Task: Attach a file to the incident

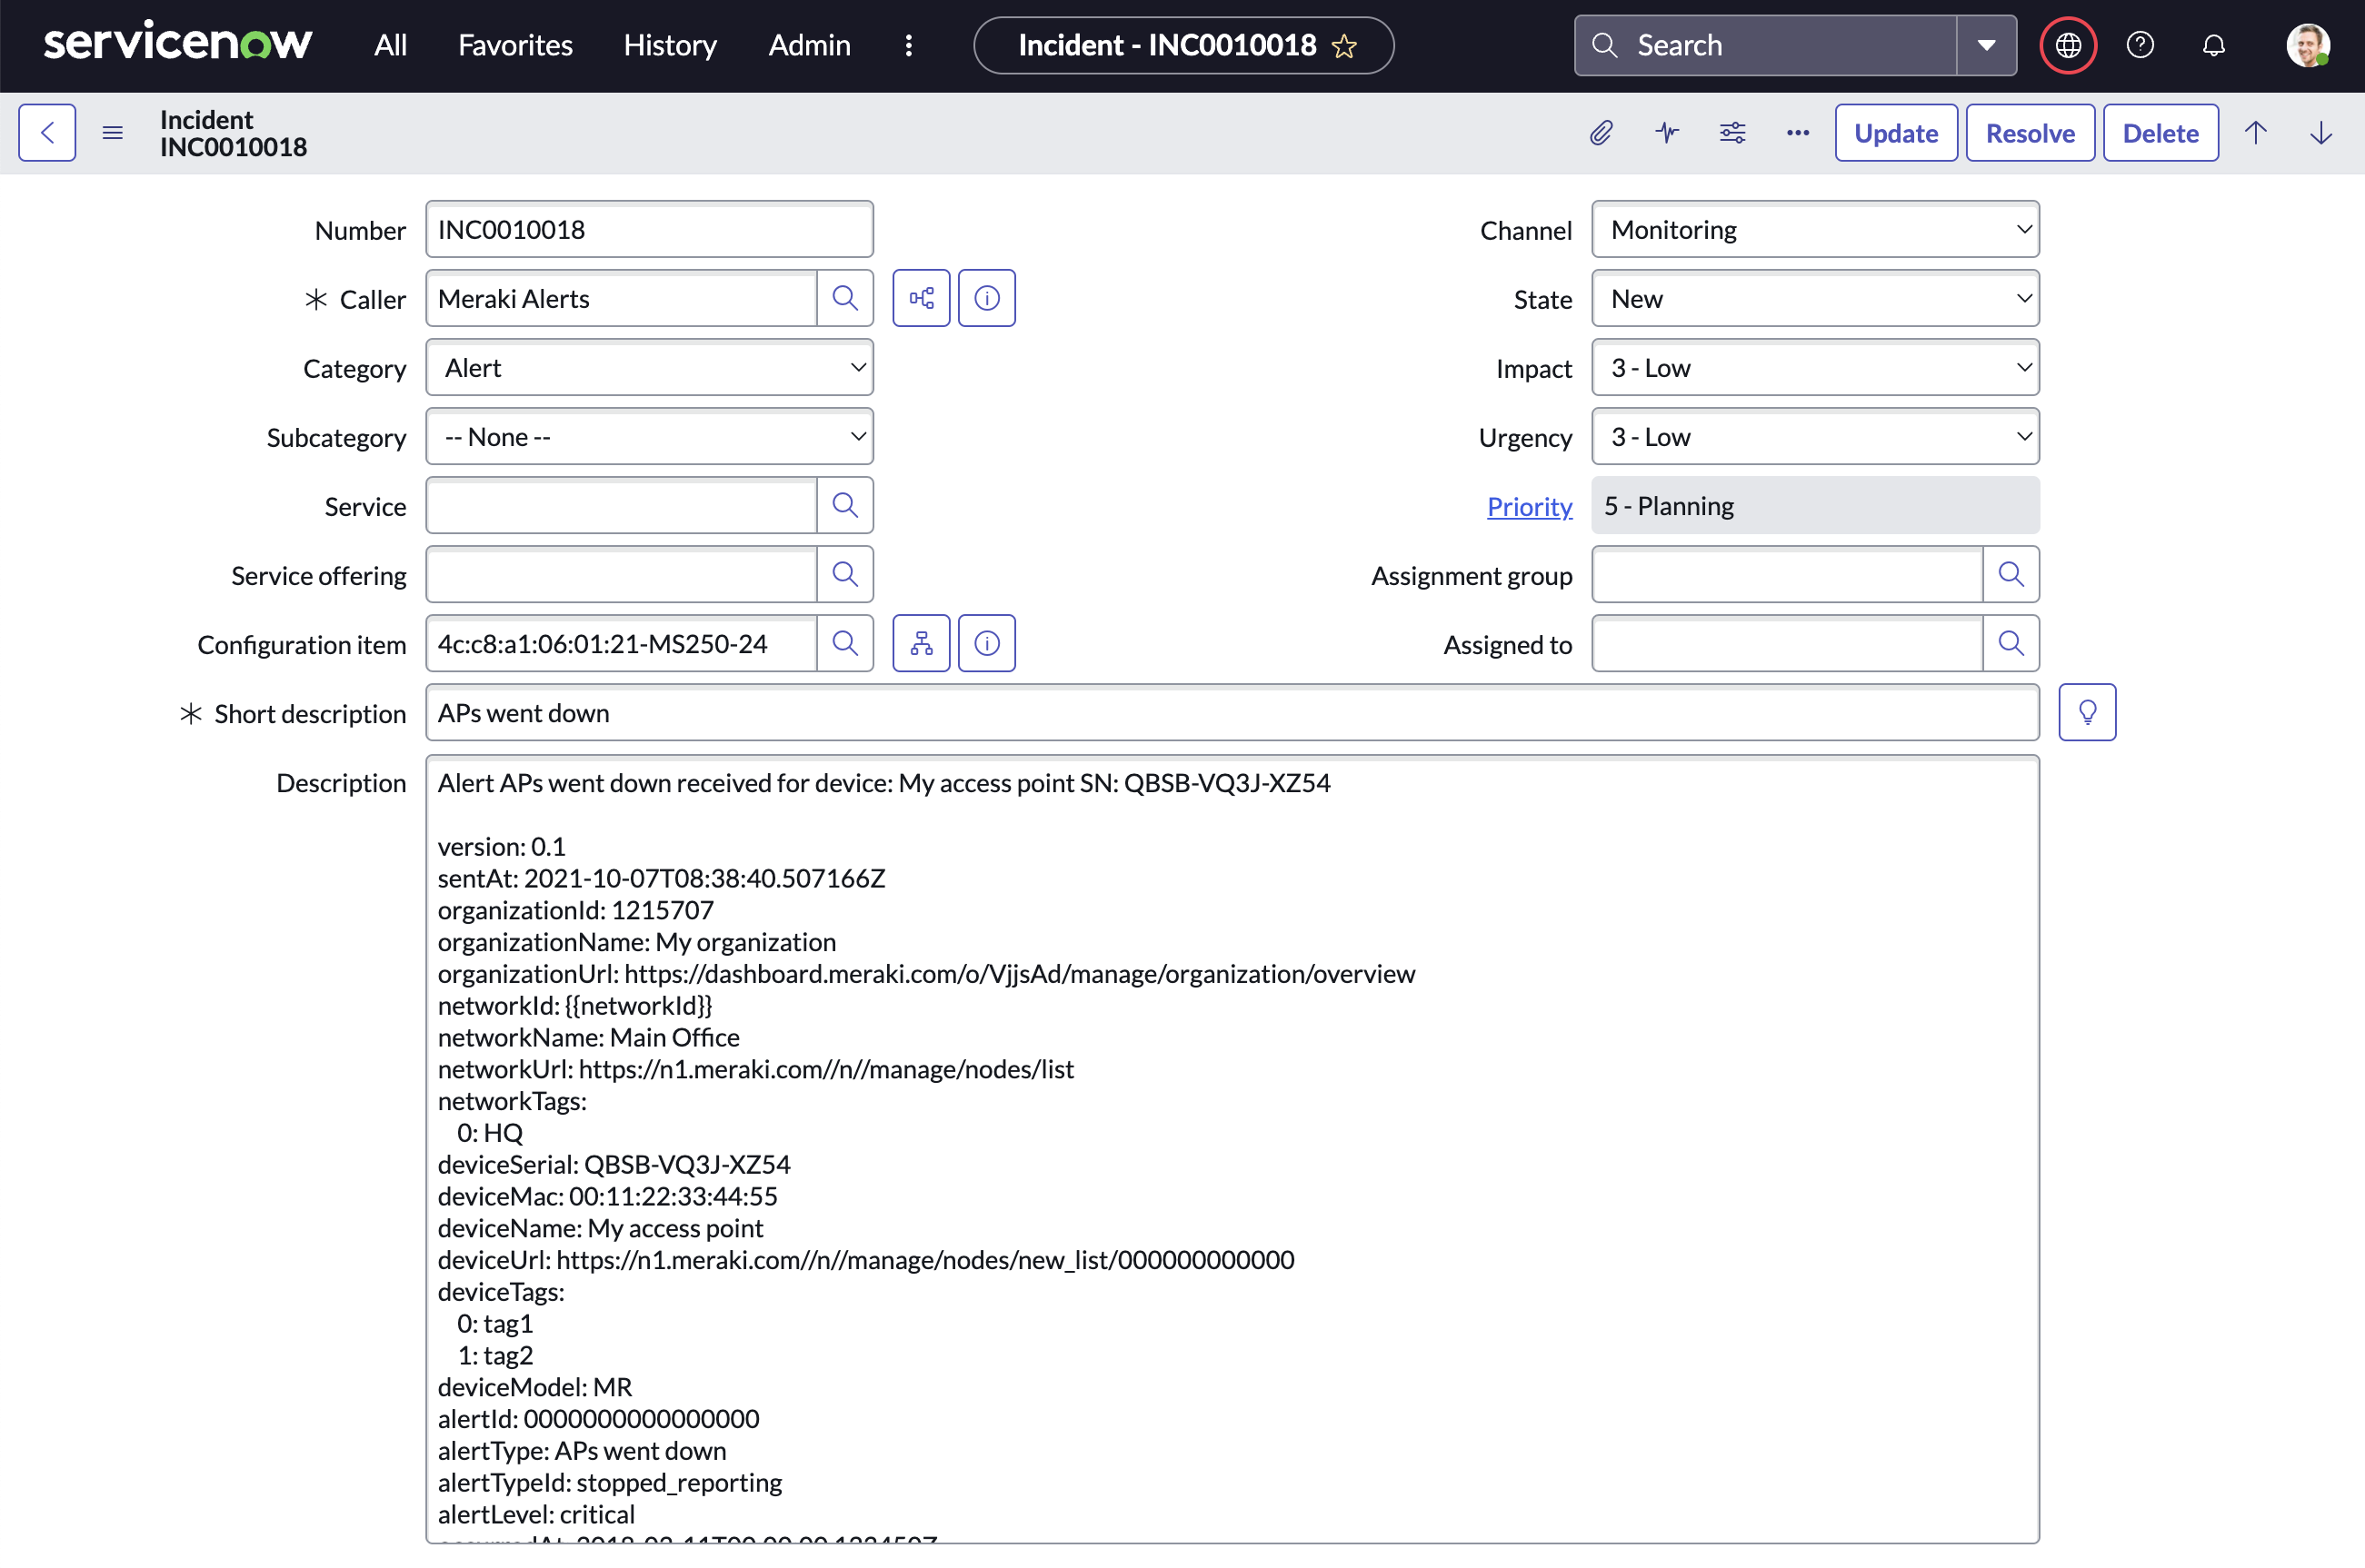Action: [1601, 132]
